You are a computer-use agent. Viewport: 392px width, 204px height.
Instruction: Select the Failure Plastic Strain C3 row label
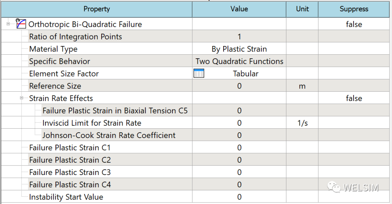(70, 172)
